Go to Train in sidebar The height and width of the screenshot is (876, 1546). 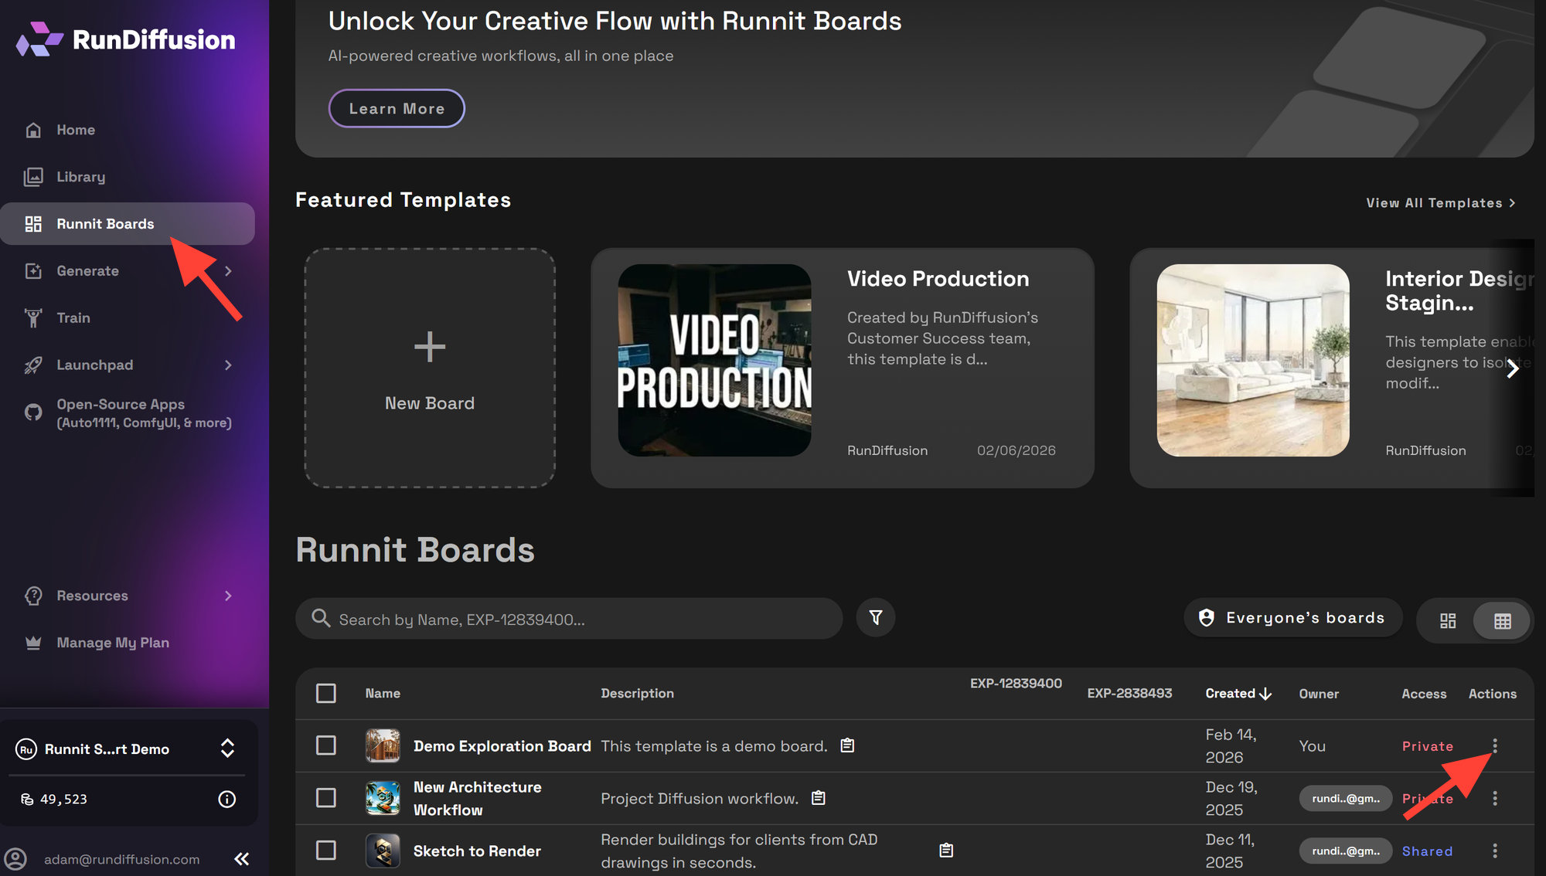coord(73,317)
